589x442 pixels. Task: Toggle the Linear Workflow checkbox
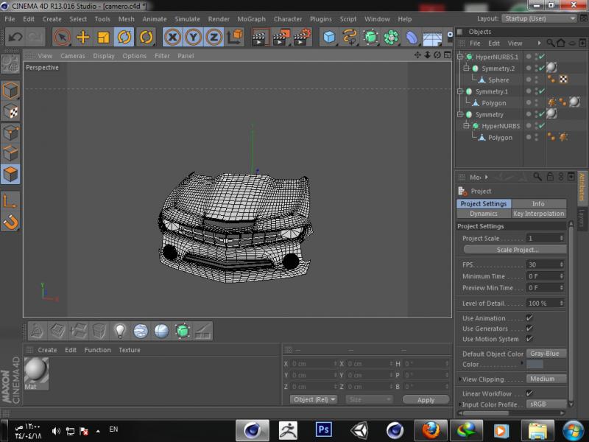coord(529,393)
